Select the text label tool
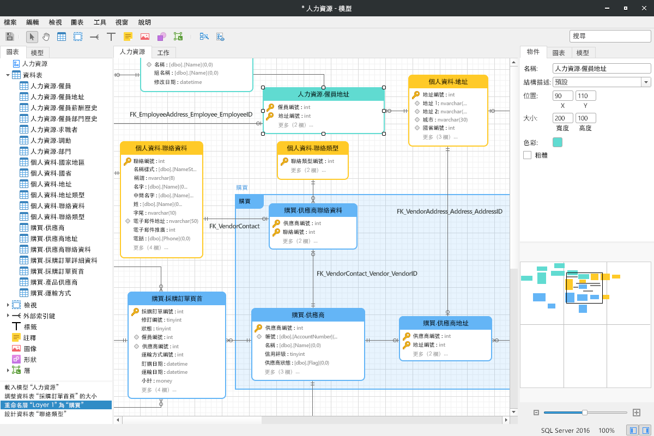Image resolution: width=654 pixels, height=436 pixels. [111, 37]
